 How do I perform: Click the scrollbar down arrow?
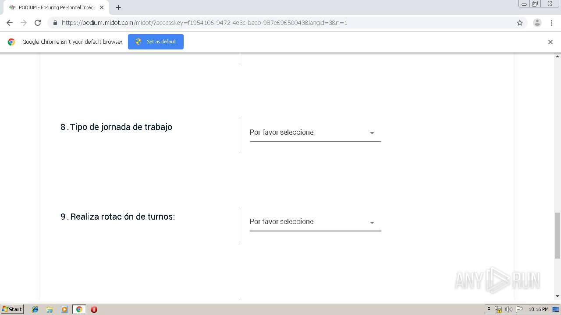tap(557, 296)
